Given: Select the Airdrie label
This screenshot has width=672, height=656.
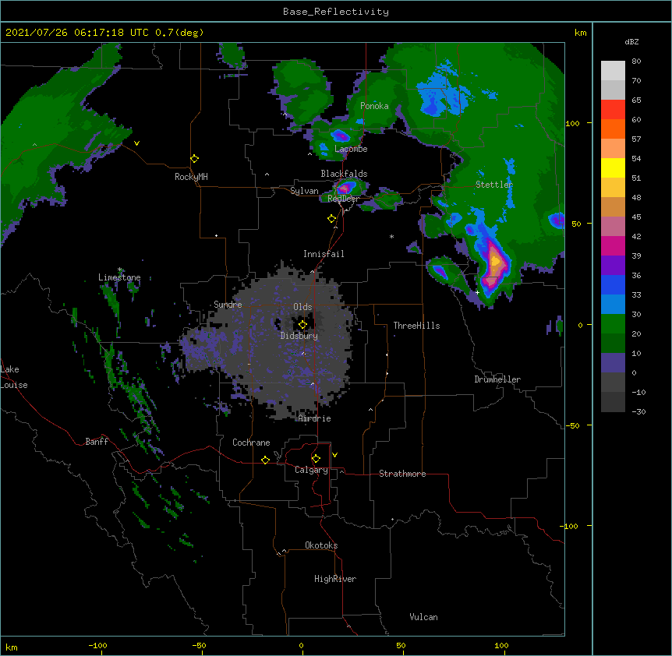Looking at the screenshot, I should 315,418.
